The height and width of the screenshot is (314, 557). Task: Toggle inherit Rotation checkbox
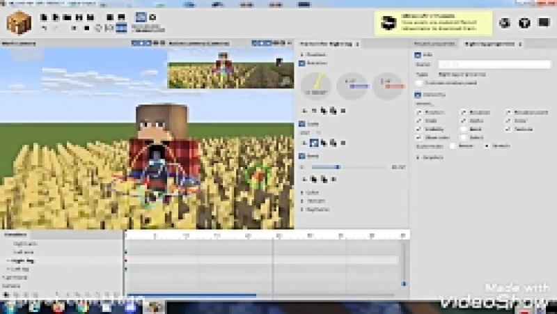464,112
